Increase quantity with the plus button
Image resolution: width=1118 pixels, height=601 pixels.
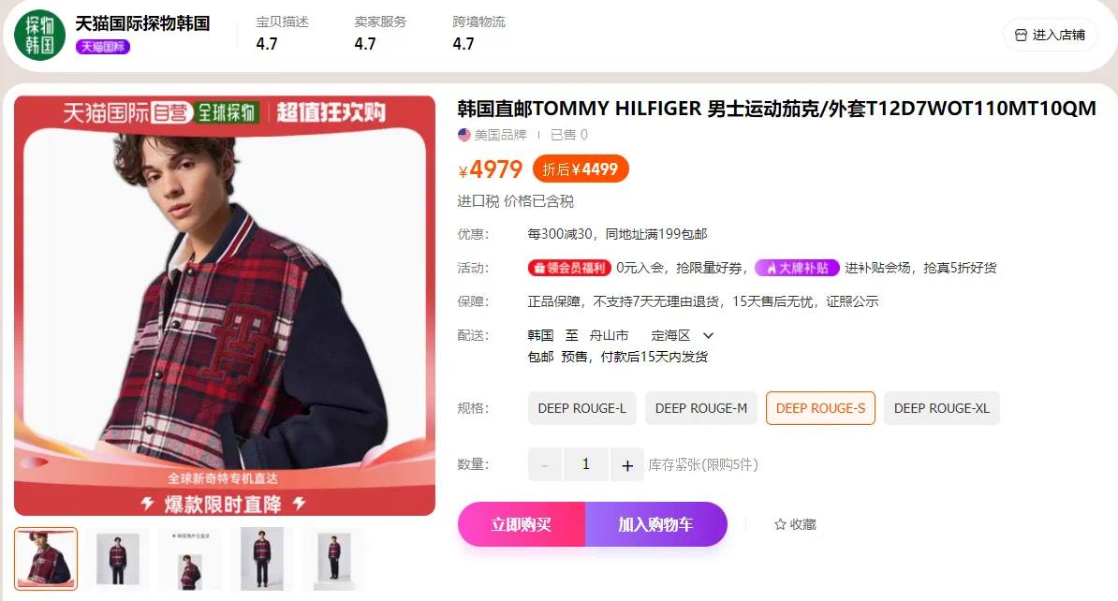[626, 465]
